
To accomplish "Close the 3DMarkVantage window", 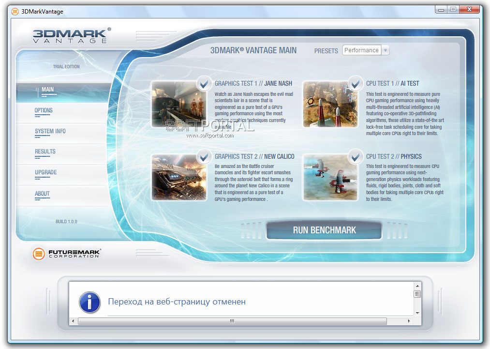I will pyautogui.click(x=469, y=10).
